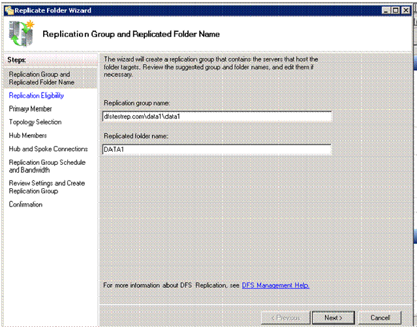Image resolution: width=417 pixels, height=327 pixels.
Task: Edit the Replication group name field
Action: click(x=217, y=117)
